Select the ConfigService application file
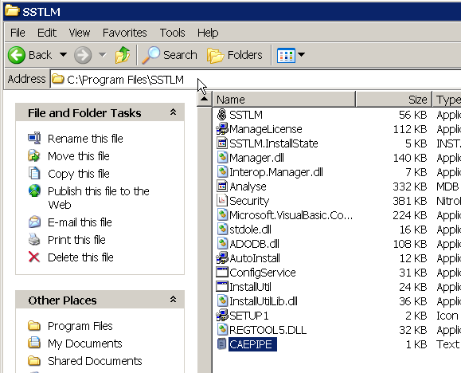 [x=262, y=273]
